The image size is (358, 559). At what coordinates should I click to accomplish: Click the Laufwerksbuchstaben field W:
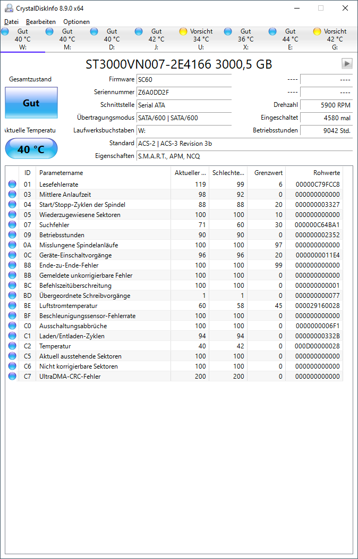184,131
